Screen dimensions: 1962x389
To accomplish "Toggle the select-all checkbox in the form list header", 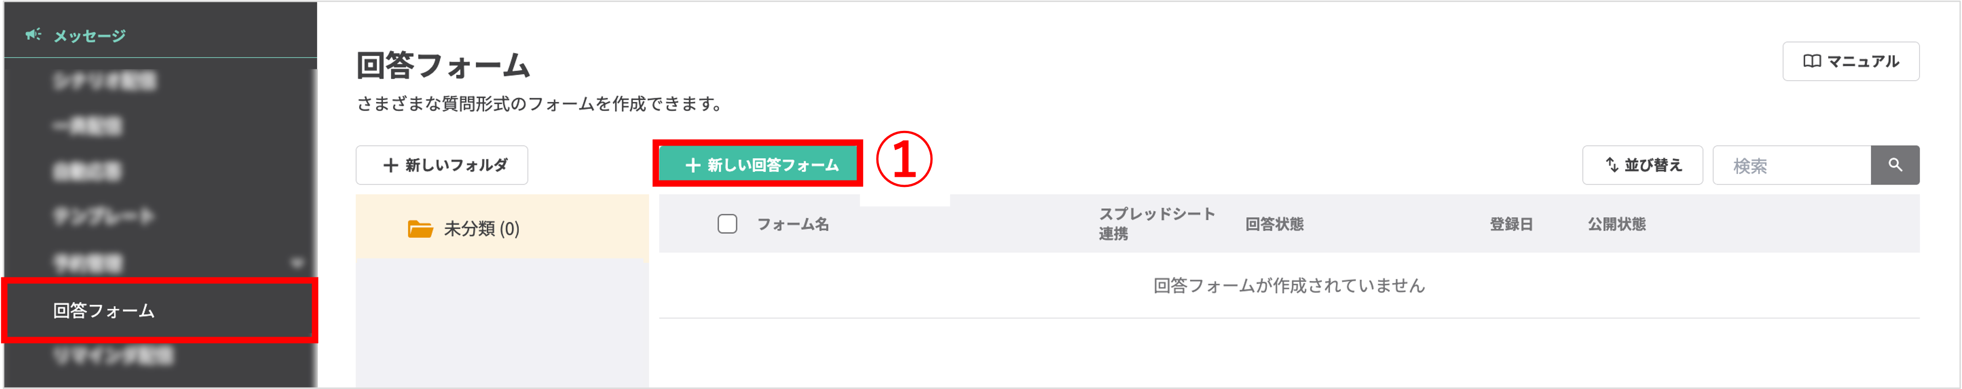I will [726, 224].
